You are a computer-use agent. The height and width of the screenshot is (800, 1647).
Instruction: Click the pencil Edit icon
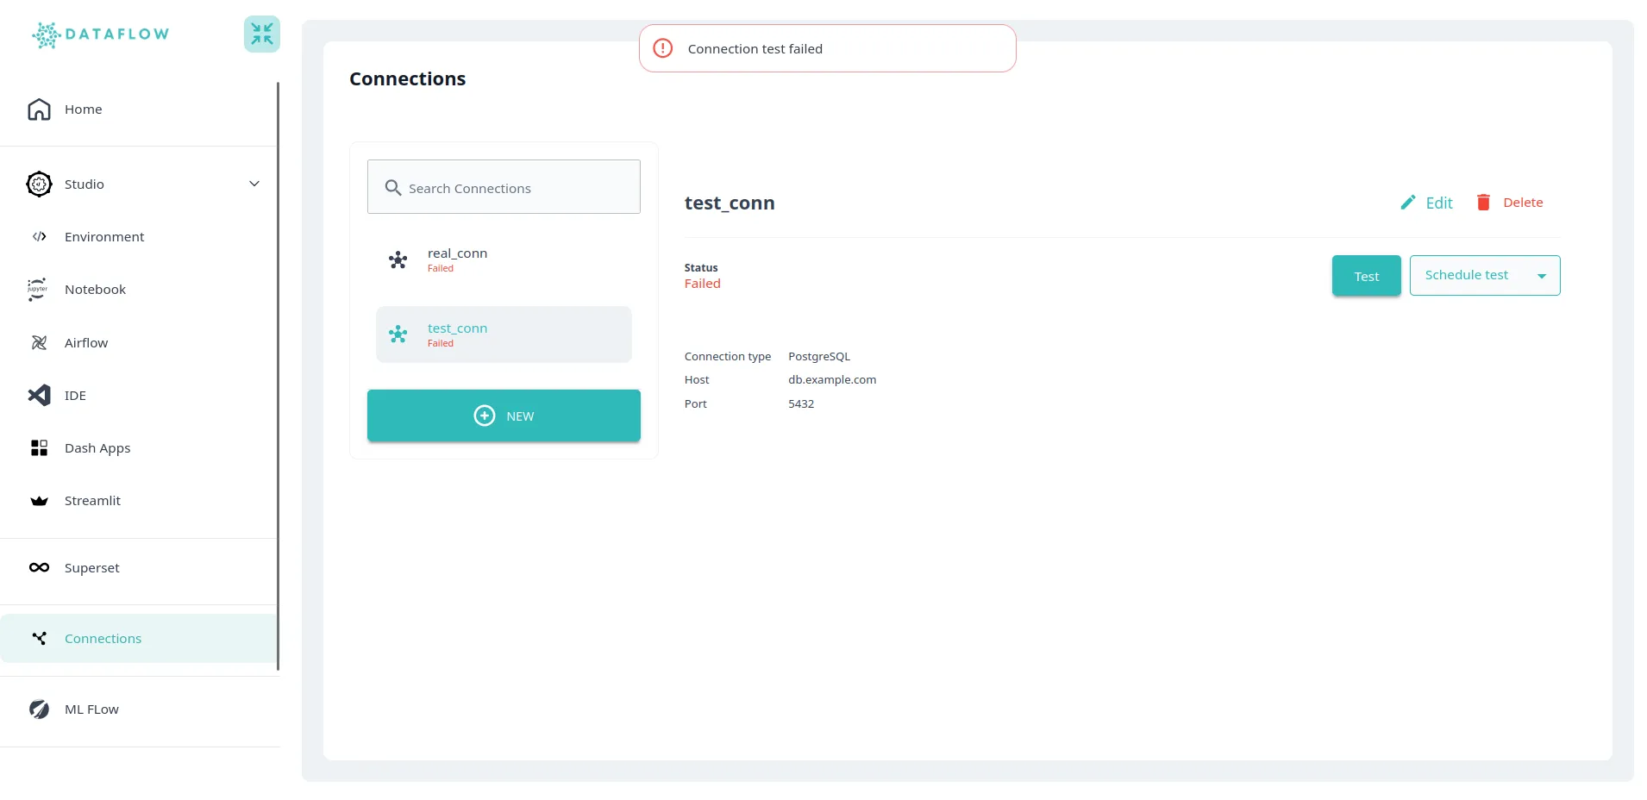[x=1407, y=203]
